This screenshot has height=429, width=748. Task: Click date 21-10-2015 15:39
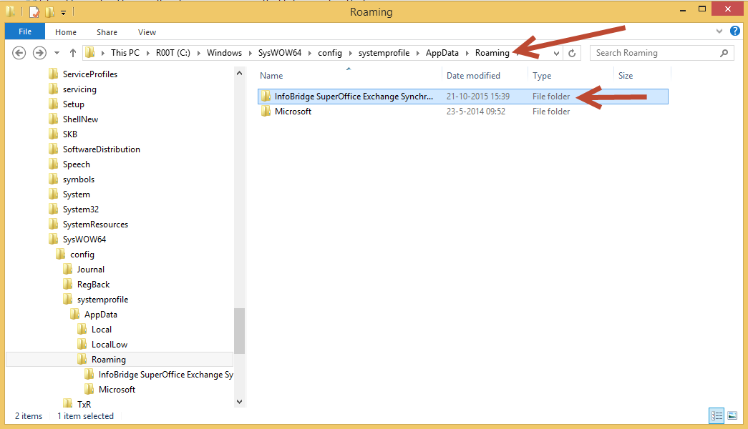pyautogui.click(x=478, y=97)
